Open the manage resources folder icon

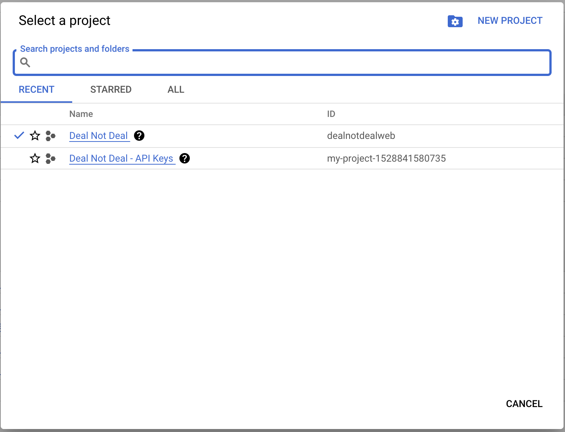point(455,21)
